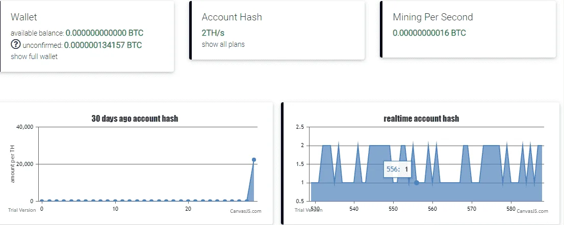Open the show all plans link

[x=223, y=44]
